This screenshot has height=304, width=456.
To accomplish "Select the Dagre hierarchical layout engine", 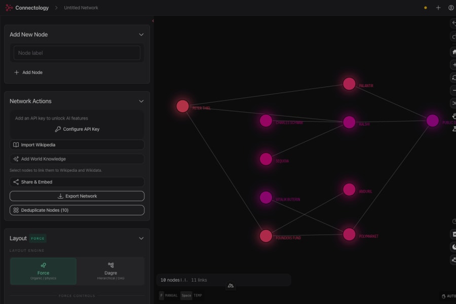I will click(x=110, y=271).
